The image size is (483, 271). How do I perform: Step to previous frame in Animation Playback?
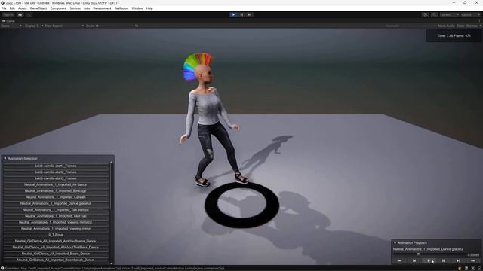pyautogui.click(x=414, y=261)
